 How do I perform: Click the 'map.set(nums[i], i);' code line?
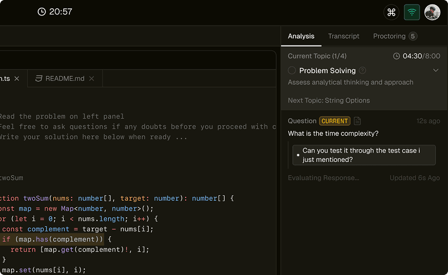point(44,270)
